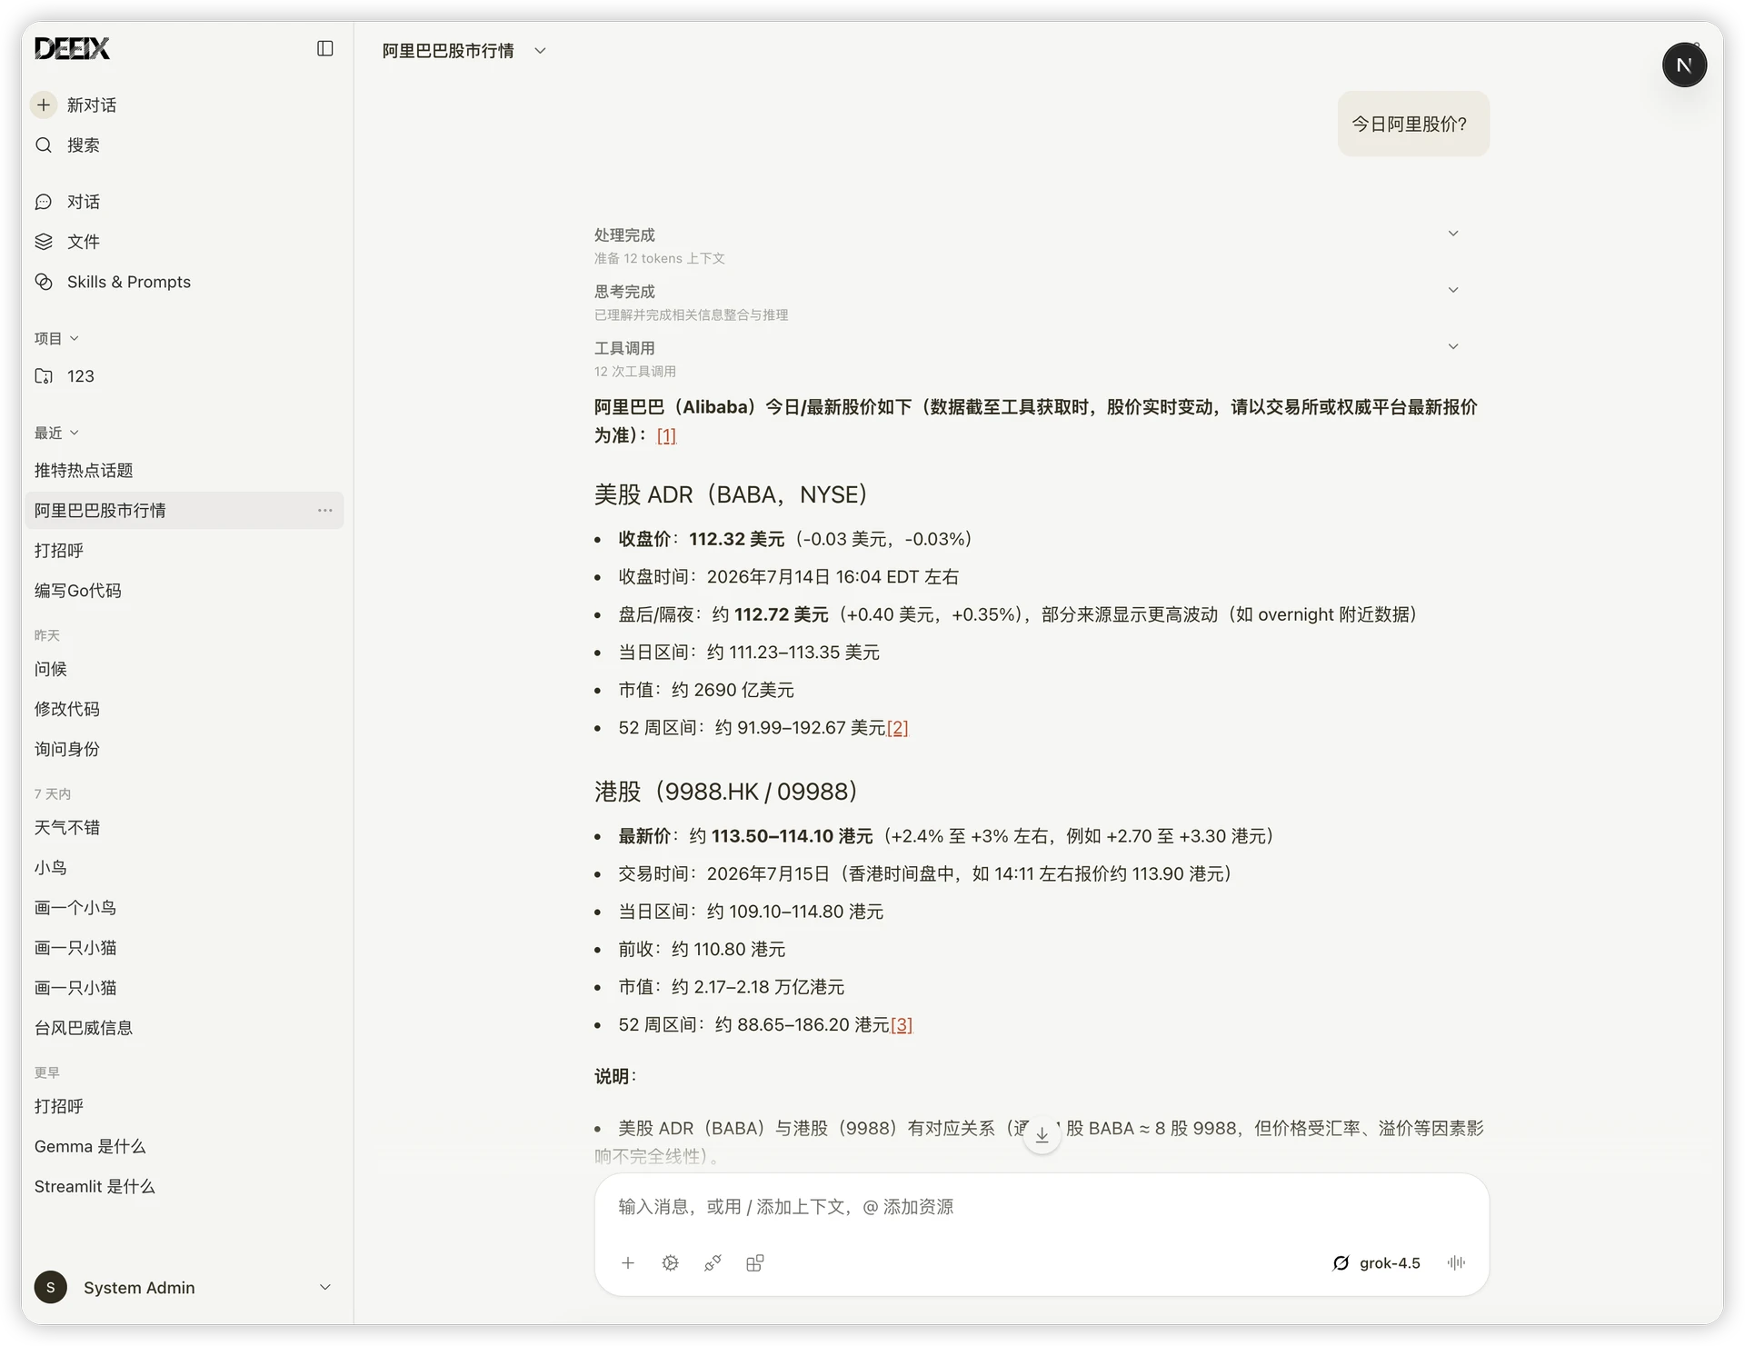Image resolution: width=1745 pixels, height=1346 pixels.
Task: Start voice input with the waveform icon
Action: pyautogui.click(x=1456, y=1262)
